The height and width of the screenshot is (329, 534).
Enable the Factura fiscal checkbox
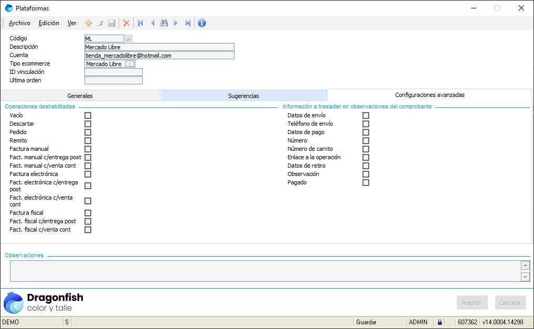click(88, 213)
